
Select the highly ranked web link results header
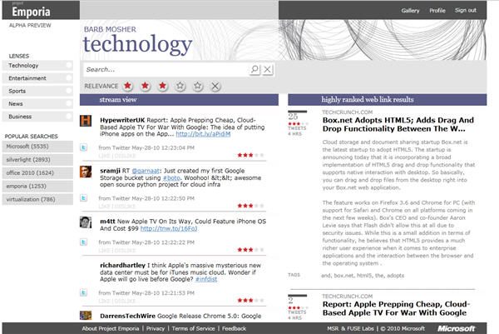[388, 100]
